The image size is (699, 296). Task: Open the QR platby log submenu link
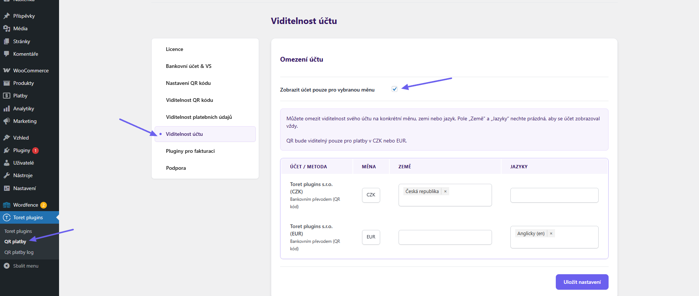coord(19,252)
